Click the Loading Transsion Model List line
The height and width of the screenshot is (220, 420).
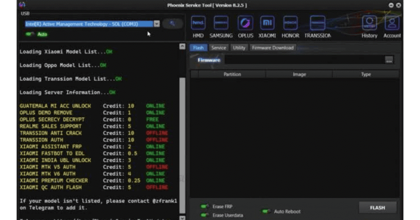(x=71, y=79)
